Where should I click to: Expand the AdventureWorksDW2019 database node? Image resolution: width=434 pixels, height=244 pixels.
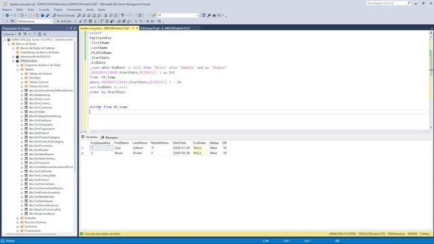point(14,56)
